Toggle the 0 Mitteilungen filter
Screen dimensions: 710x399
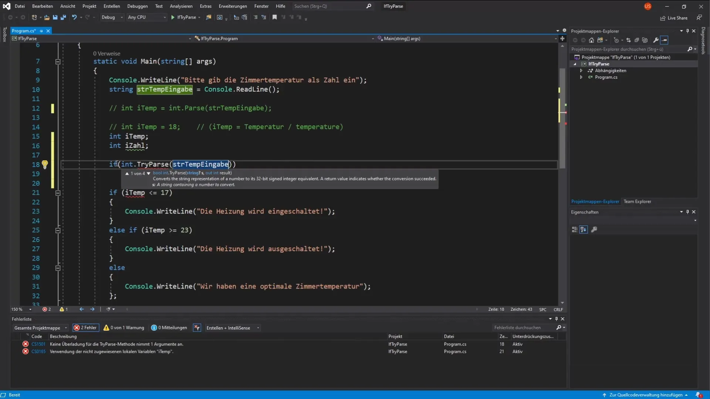pyautogui.click(x=169, y=328)
